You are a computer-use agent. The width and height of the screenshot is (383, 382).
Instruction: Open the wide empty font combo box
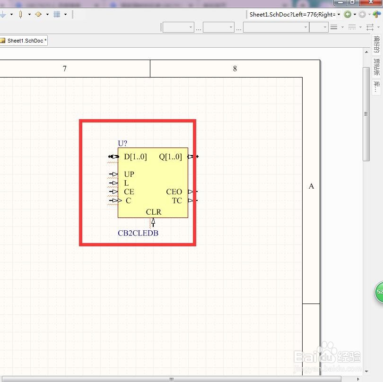point(276,27)
